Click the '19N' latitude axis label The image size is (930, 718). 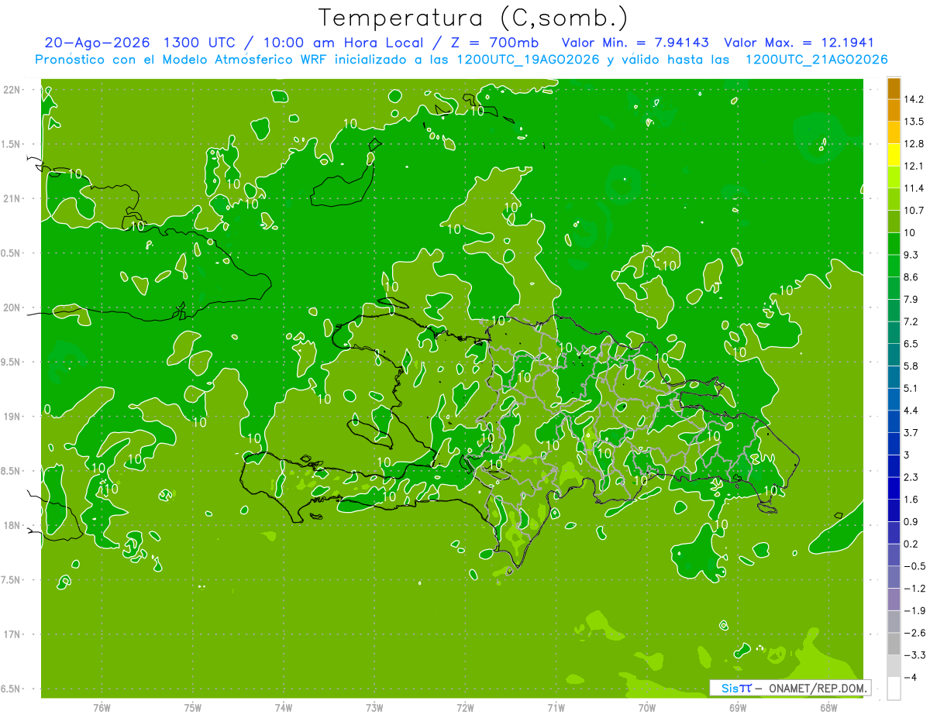[x=13, y=417]
